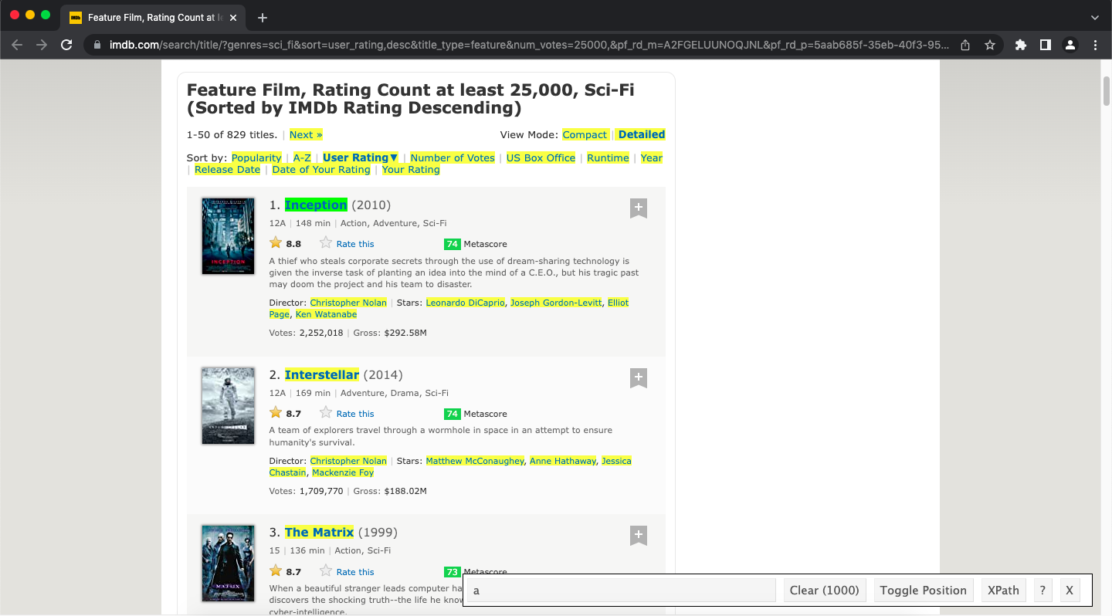Screen dimensions: 1112x616
Task: Click the rate star for Interstellar
Action: point(326,413)
